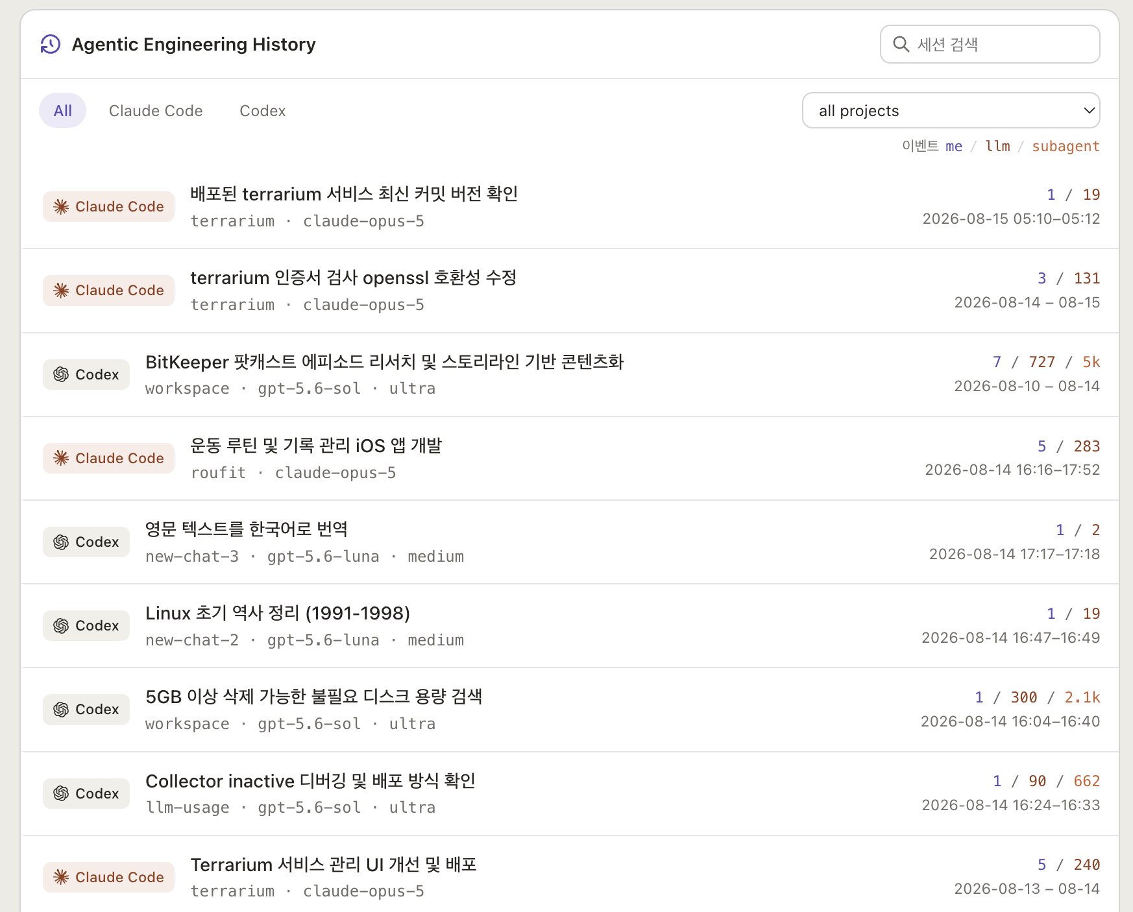Click llm-usage · gpt-5.6-sol · ultra text
Image resolution: width=1133 pixels, height=912 pixels.
tap(290, 808)
